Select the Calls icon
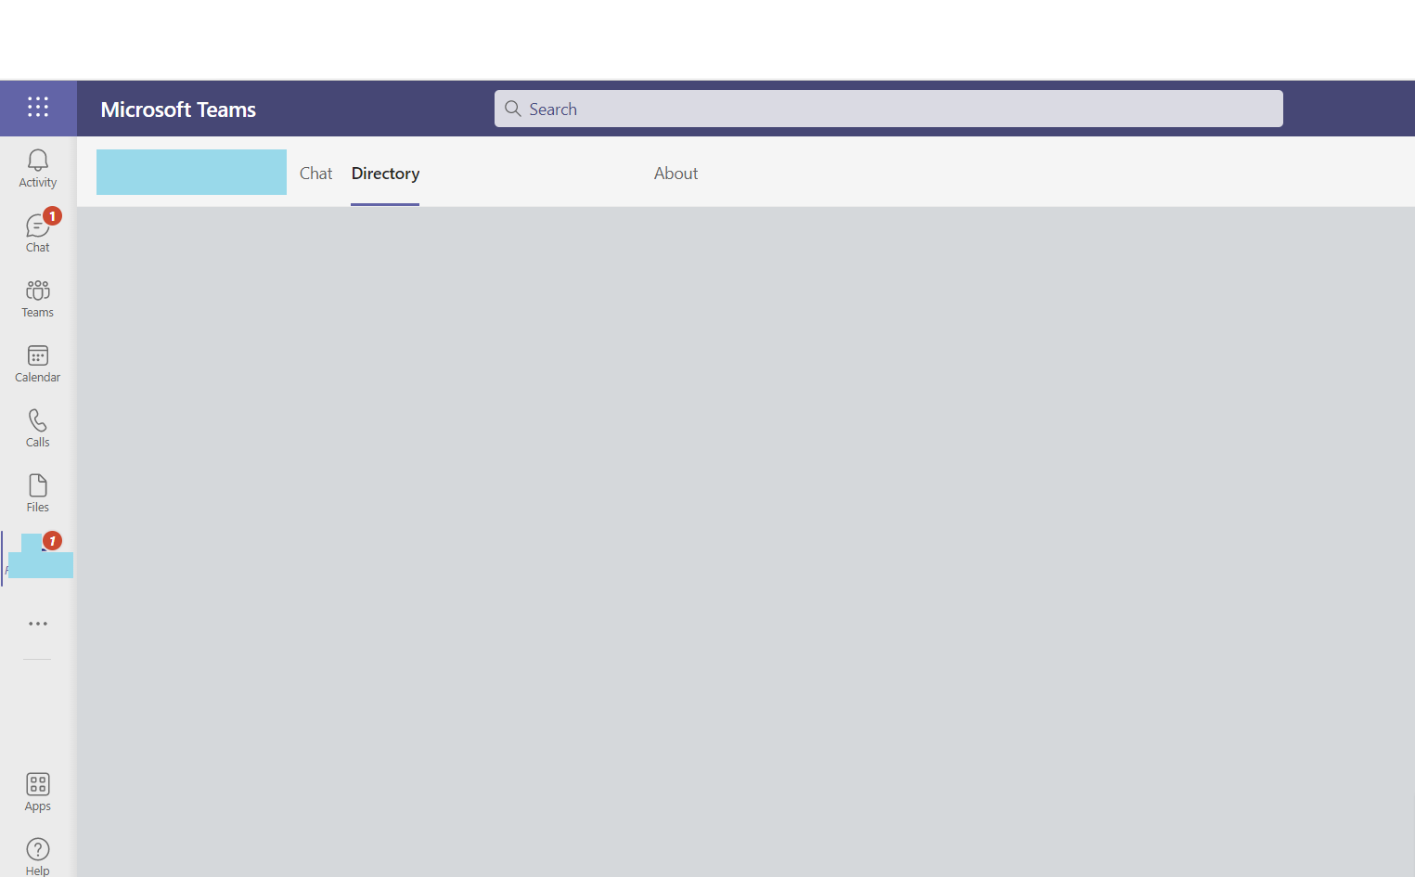 click(x=37, y=427)
